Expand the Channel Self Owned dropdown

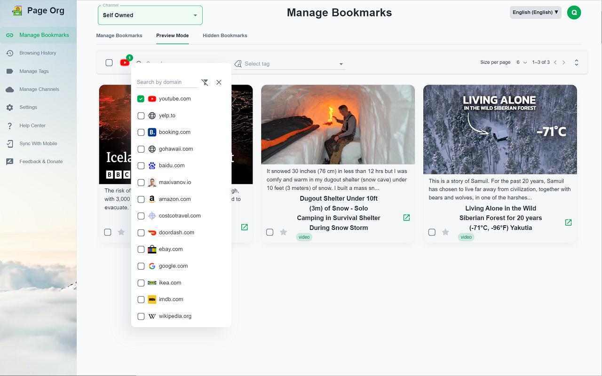(x=150, y=15)
